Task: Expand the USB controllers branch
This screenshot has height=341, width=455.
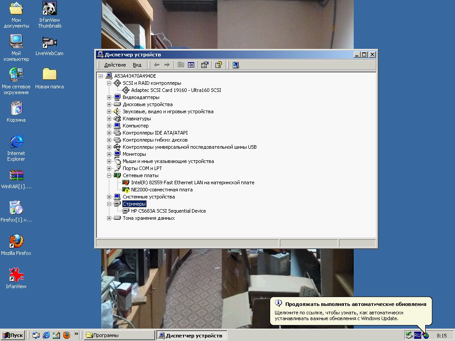Action: click(109, 147)
